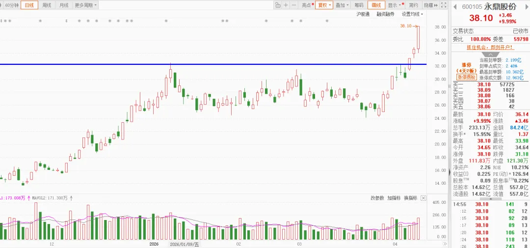Close the volume indicator panel with X
The height and width of the screenshot is (248, 530).
pos(423,198)
